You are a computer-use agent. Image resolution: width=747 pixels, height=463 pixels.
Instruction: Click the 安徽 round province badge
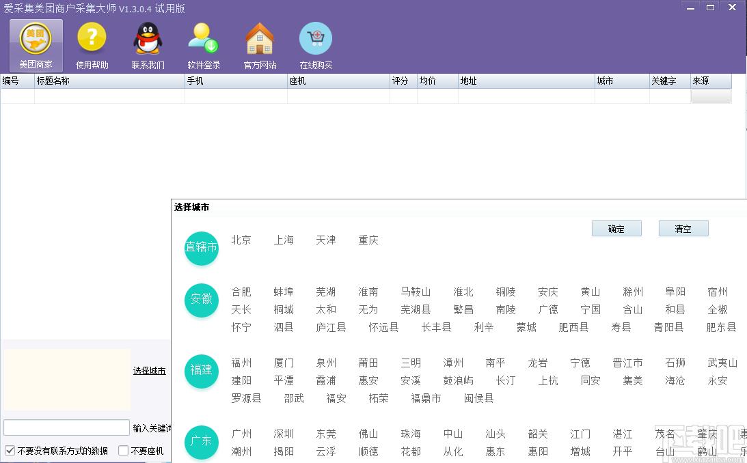201,299
